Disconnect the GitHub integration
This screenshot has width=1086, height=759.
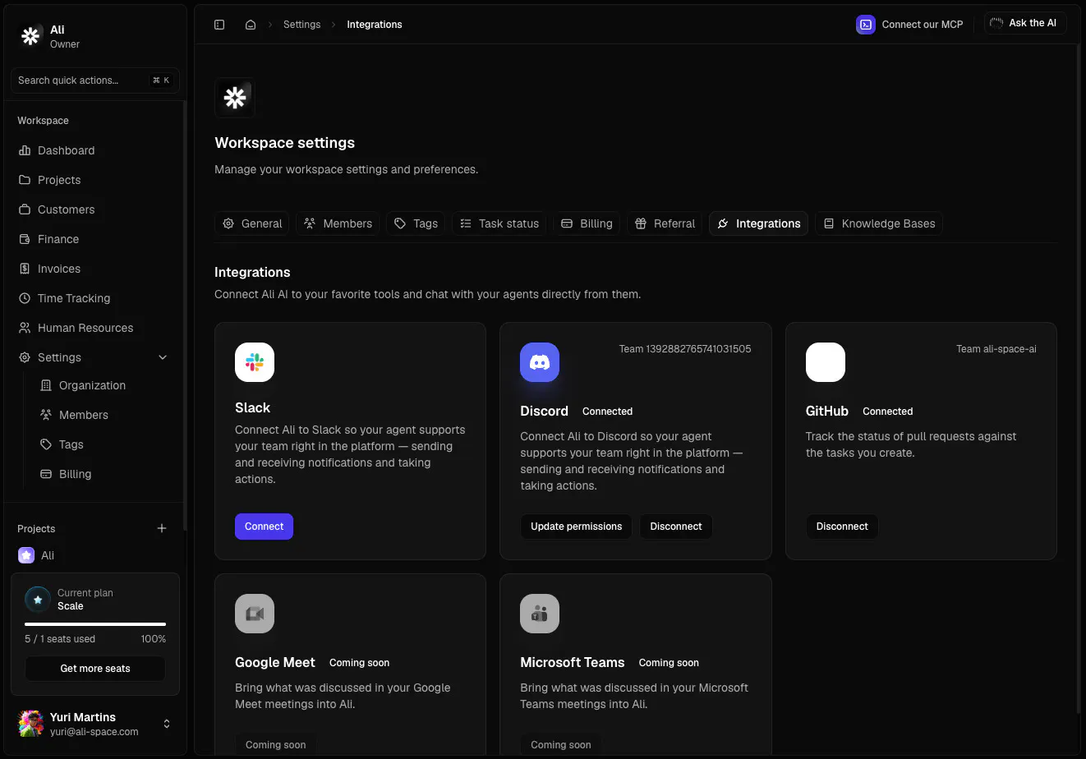tap(842, 527)
